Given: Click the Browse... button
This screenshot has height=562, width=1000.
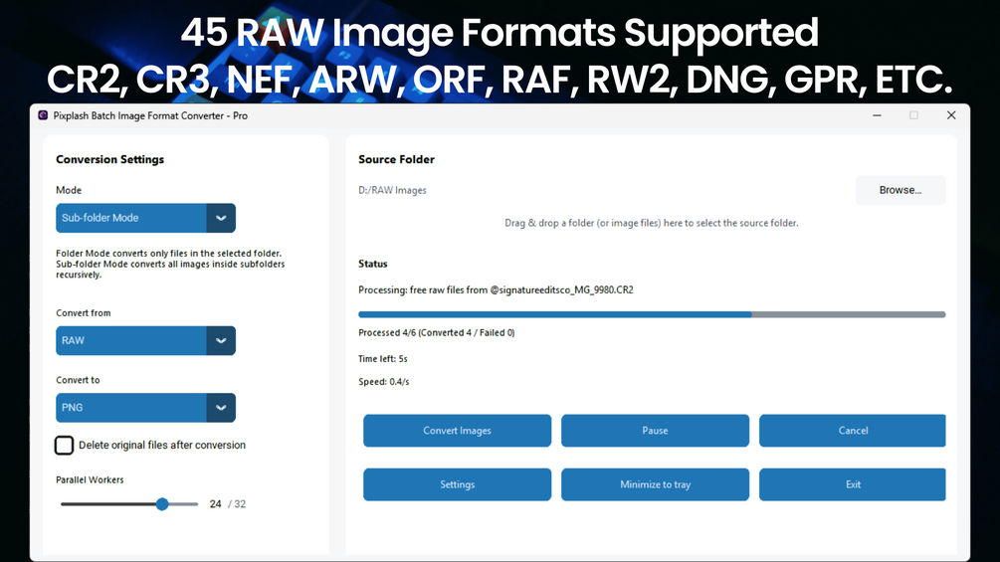Looking at the screenshot, I should coord(900,190).
